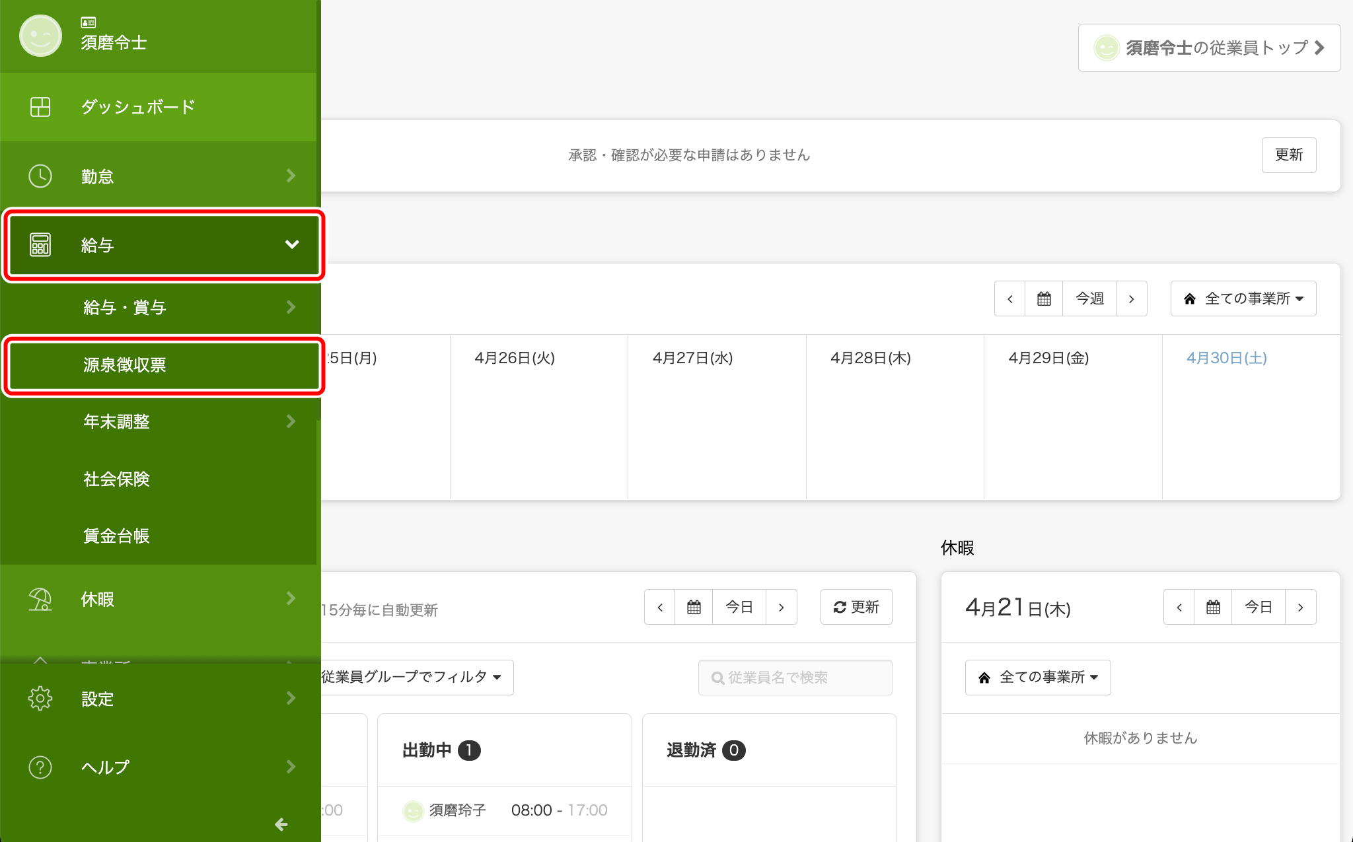Open 賃金台帳 menu item
1353x842 pixels.
tap(159, 536)
